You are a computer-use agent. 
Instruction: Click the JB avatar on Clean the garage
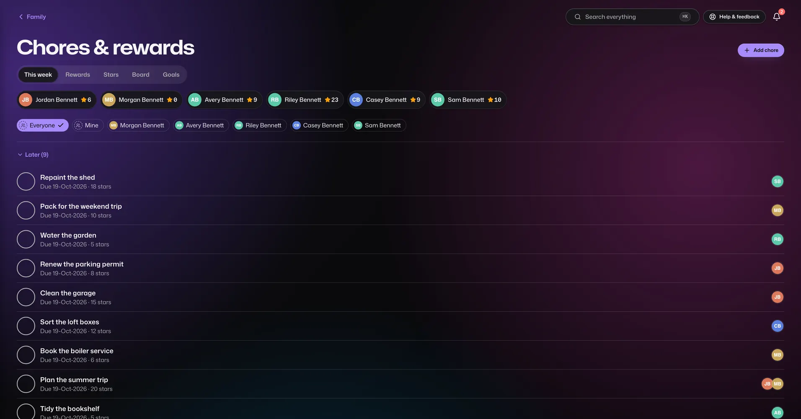778,297
